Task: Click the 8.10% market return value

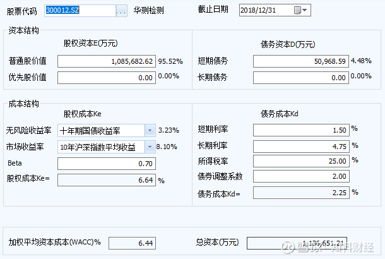Action: click(x=167, y=147)
